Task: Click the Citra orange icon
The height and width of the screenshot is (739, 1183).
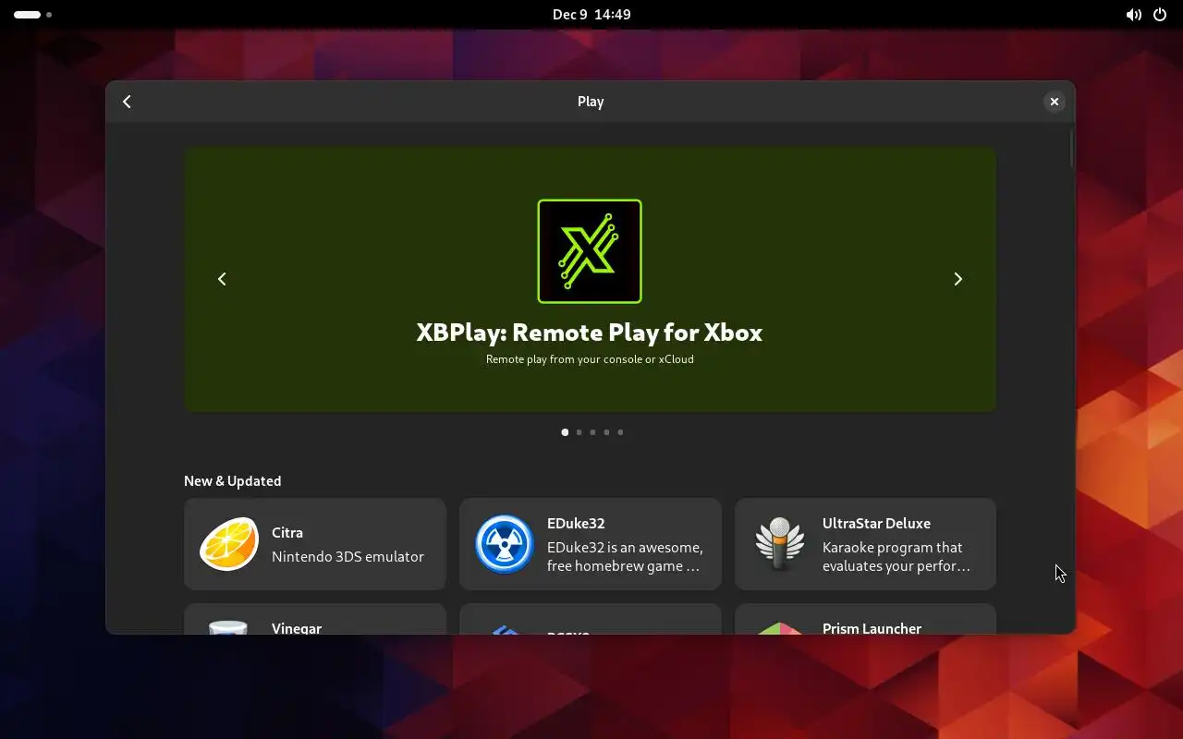Action: coord(228,544)
